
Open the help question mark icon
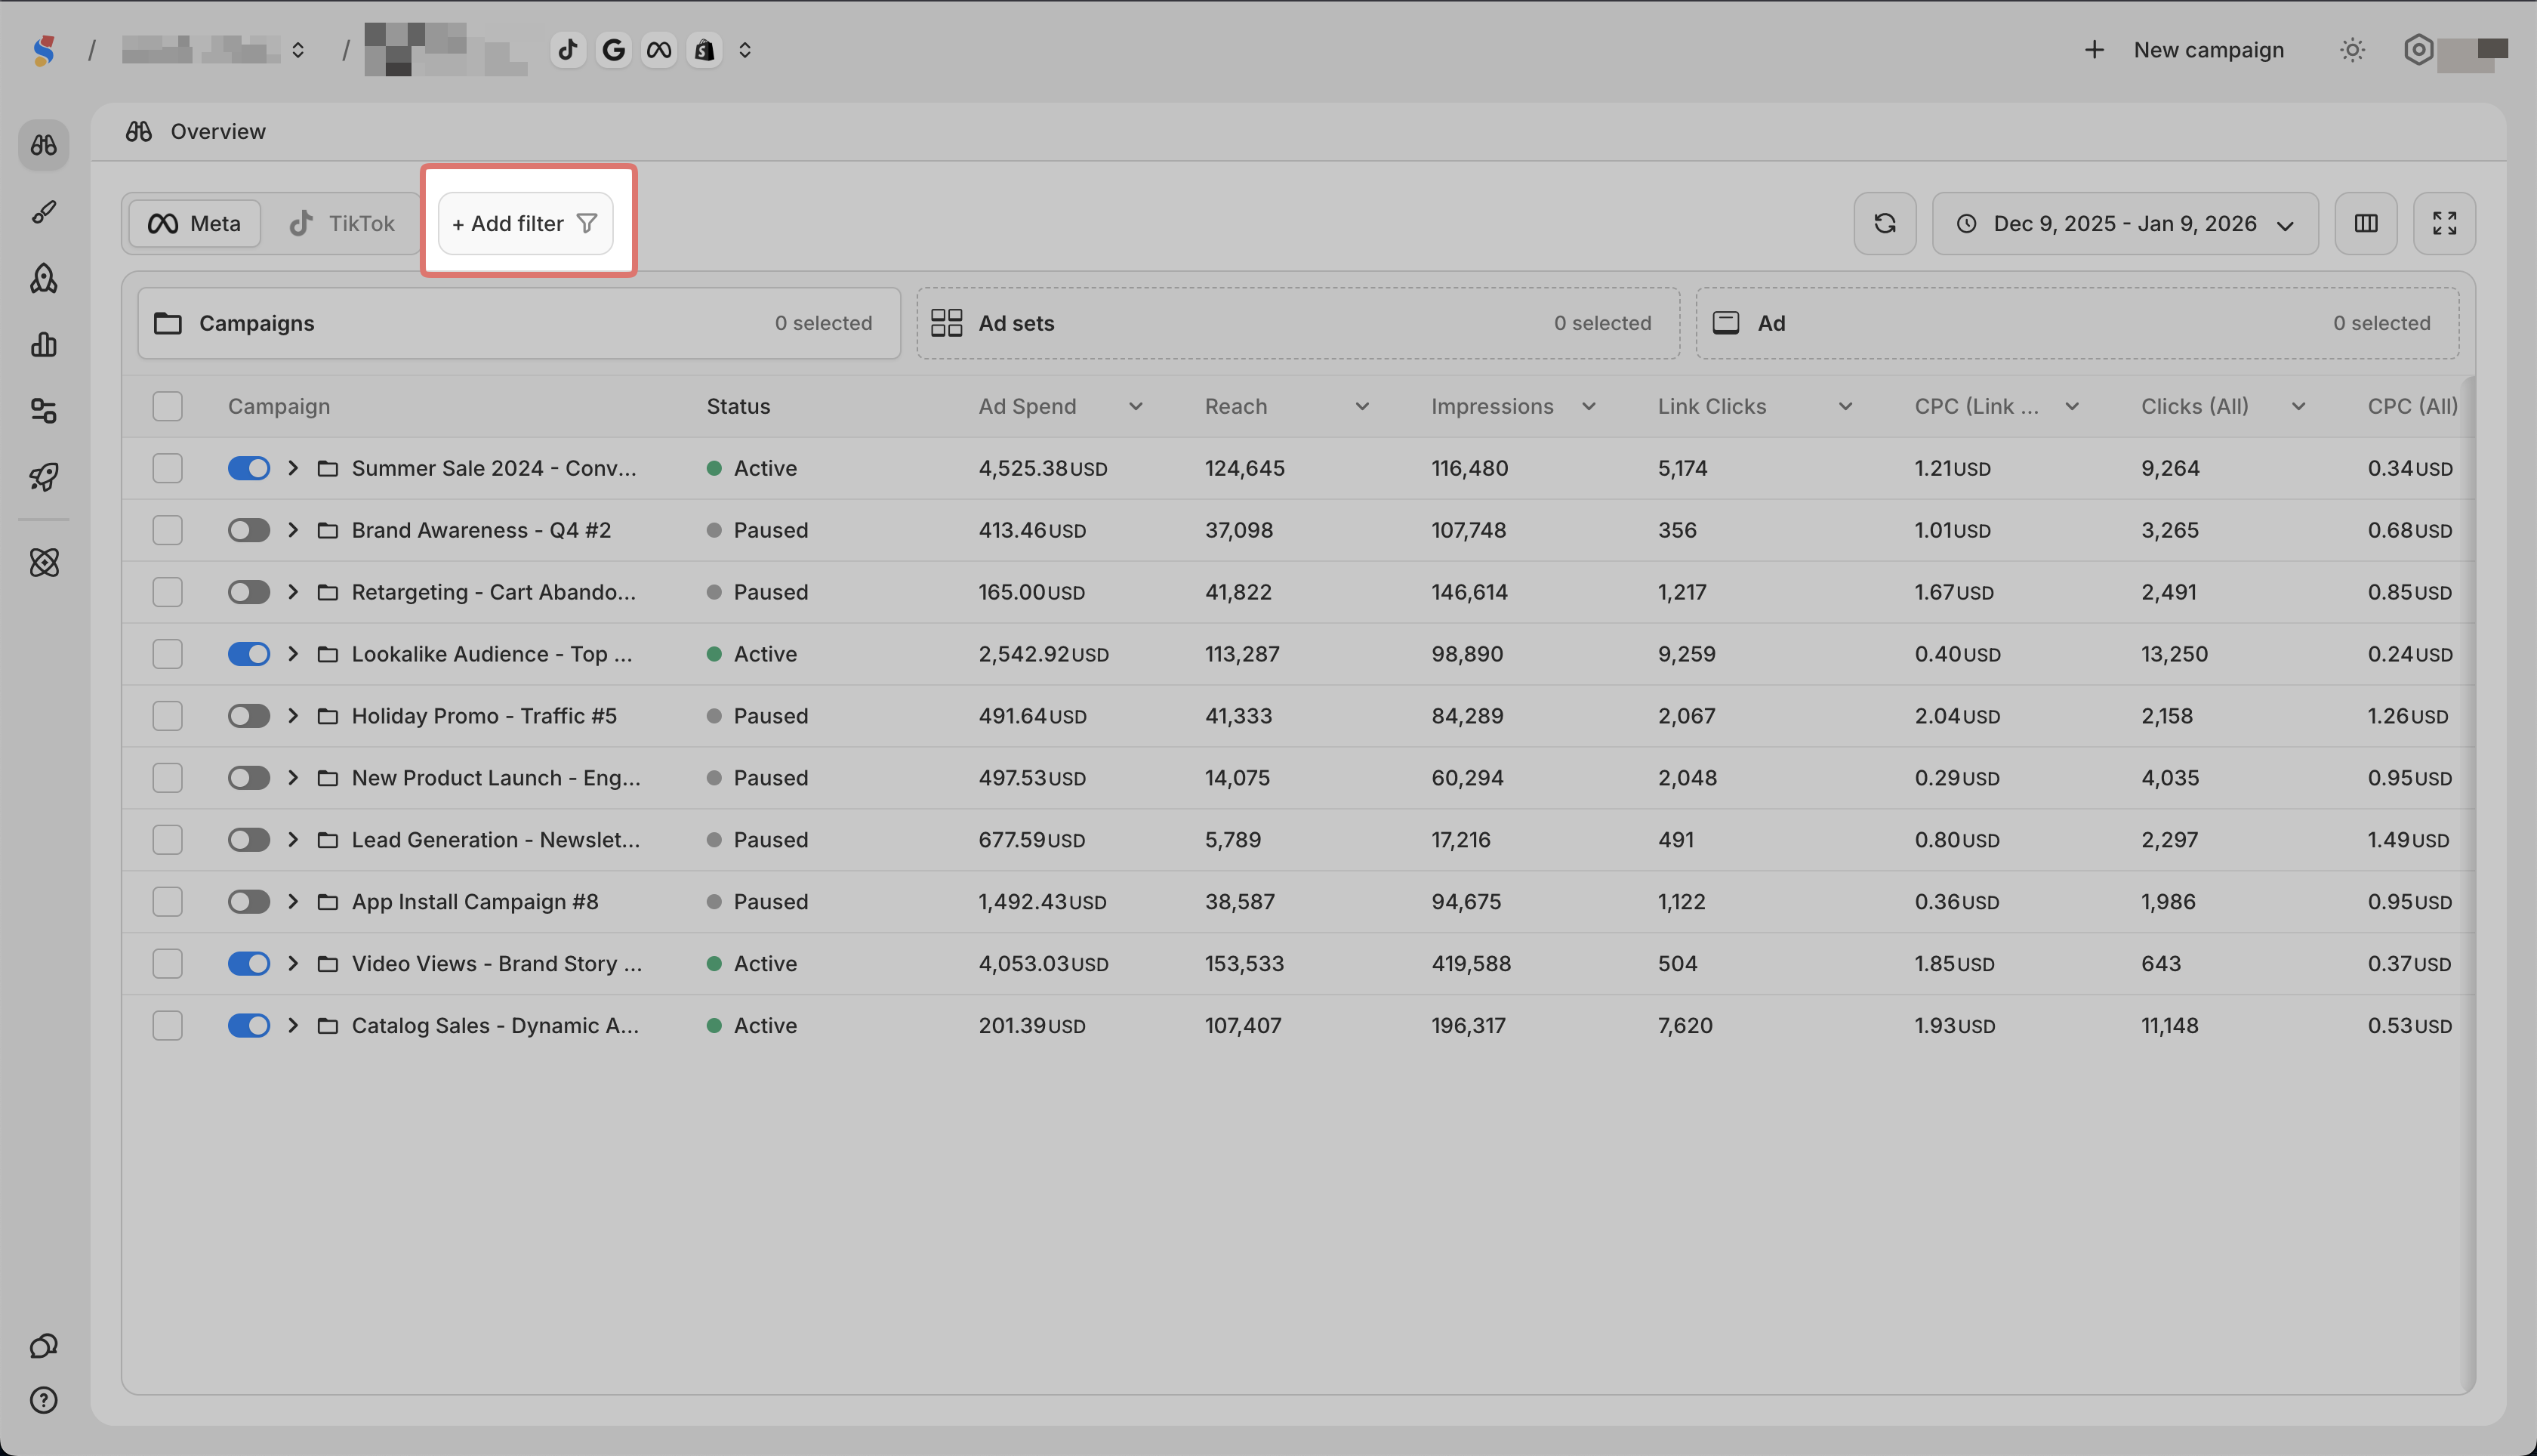pos(44,1400)
